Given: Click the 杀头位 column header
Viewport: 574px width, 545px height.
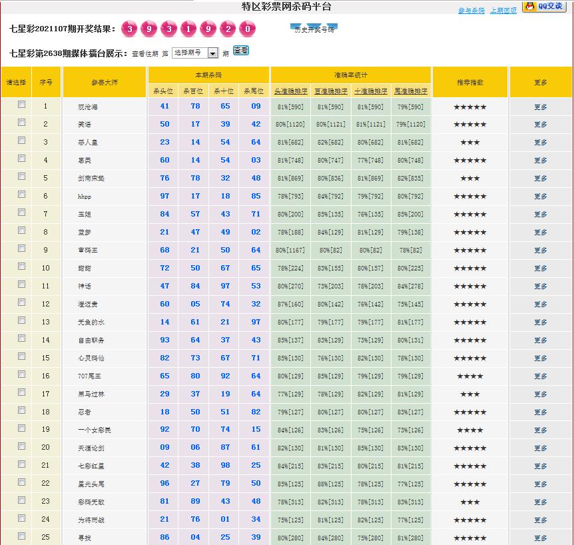Looking at the screenshot, I should (164, 91).
